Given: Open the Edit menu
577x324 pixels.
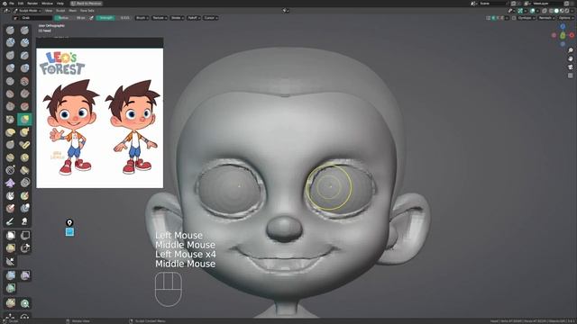Looking at the screenshot, I should click(21, 4).
